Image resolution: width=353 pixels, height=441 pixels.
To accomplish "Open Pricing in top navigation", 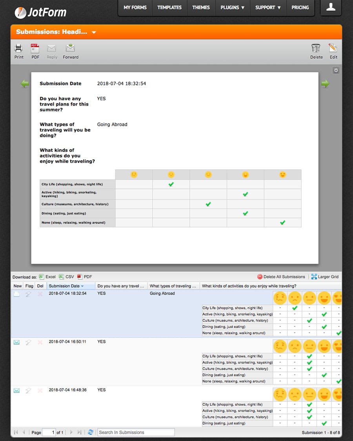I will click(x=300, y=7).
